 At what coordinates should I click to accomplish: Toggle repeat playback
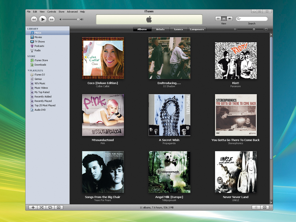coord(50,208)
